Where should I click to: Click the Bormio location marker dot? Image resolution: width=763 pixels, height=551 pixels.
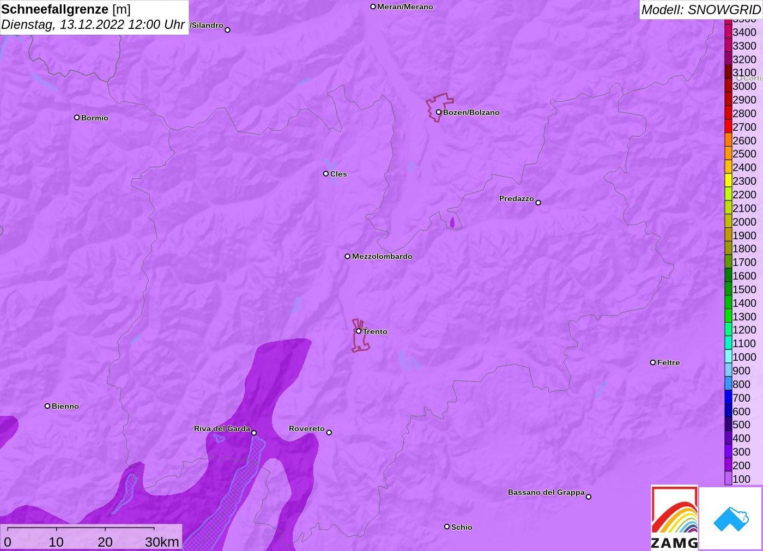pyautogui.click(x=77, y=117)
